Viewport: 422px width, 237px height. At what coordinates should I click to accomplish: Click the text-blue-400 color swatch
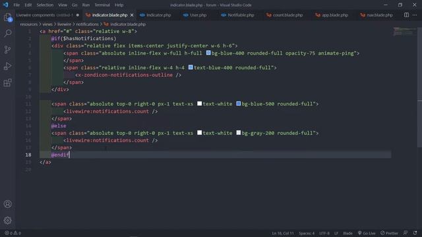click(191, 67)
